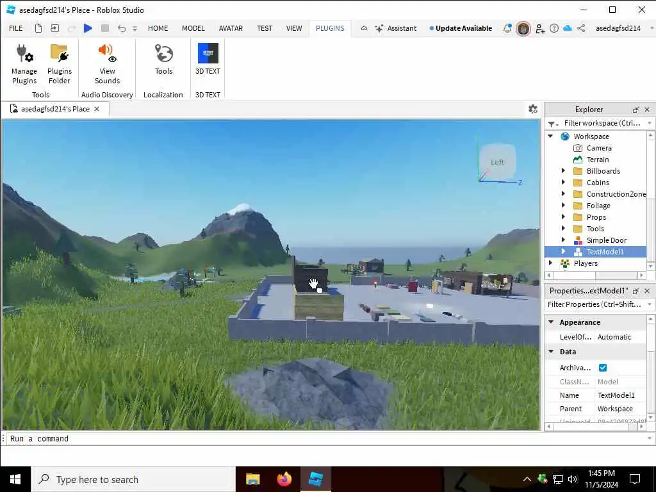656x492 pixels.
Task: Switch to the TEST tab
Action: tap(265, 28)
